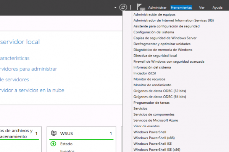Open the 'archivos y almacenamiento' tile
This screenshot has height=152, width=229.
[16, 133]
